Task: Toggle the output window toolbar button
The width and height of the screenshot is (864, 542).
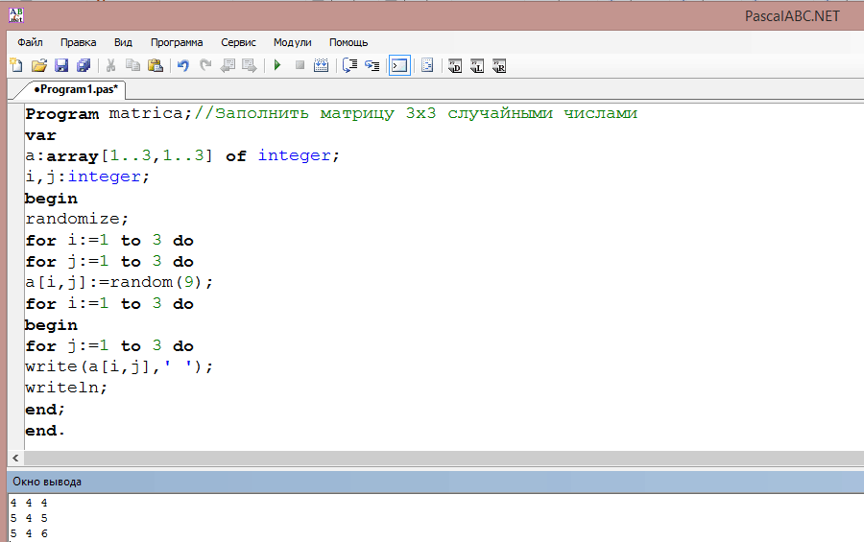Action: (399, 65)
